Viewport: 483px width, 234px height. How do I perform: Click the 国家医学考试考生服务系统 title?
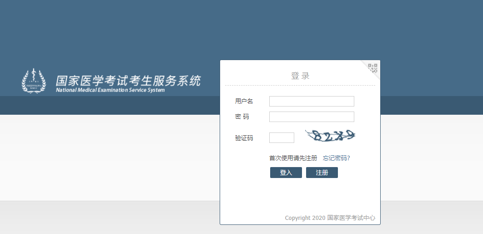128,81
